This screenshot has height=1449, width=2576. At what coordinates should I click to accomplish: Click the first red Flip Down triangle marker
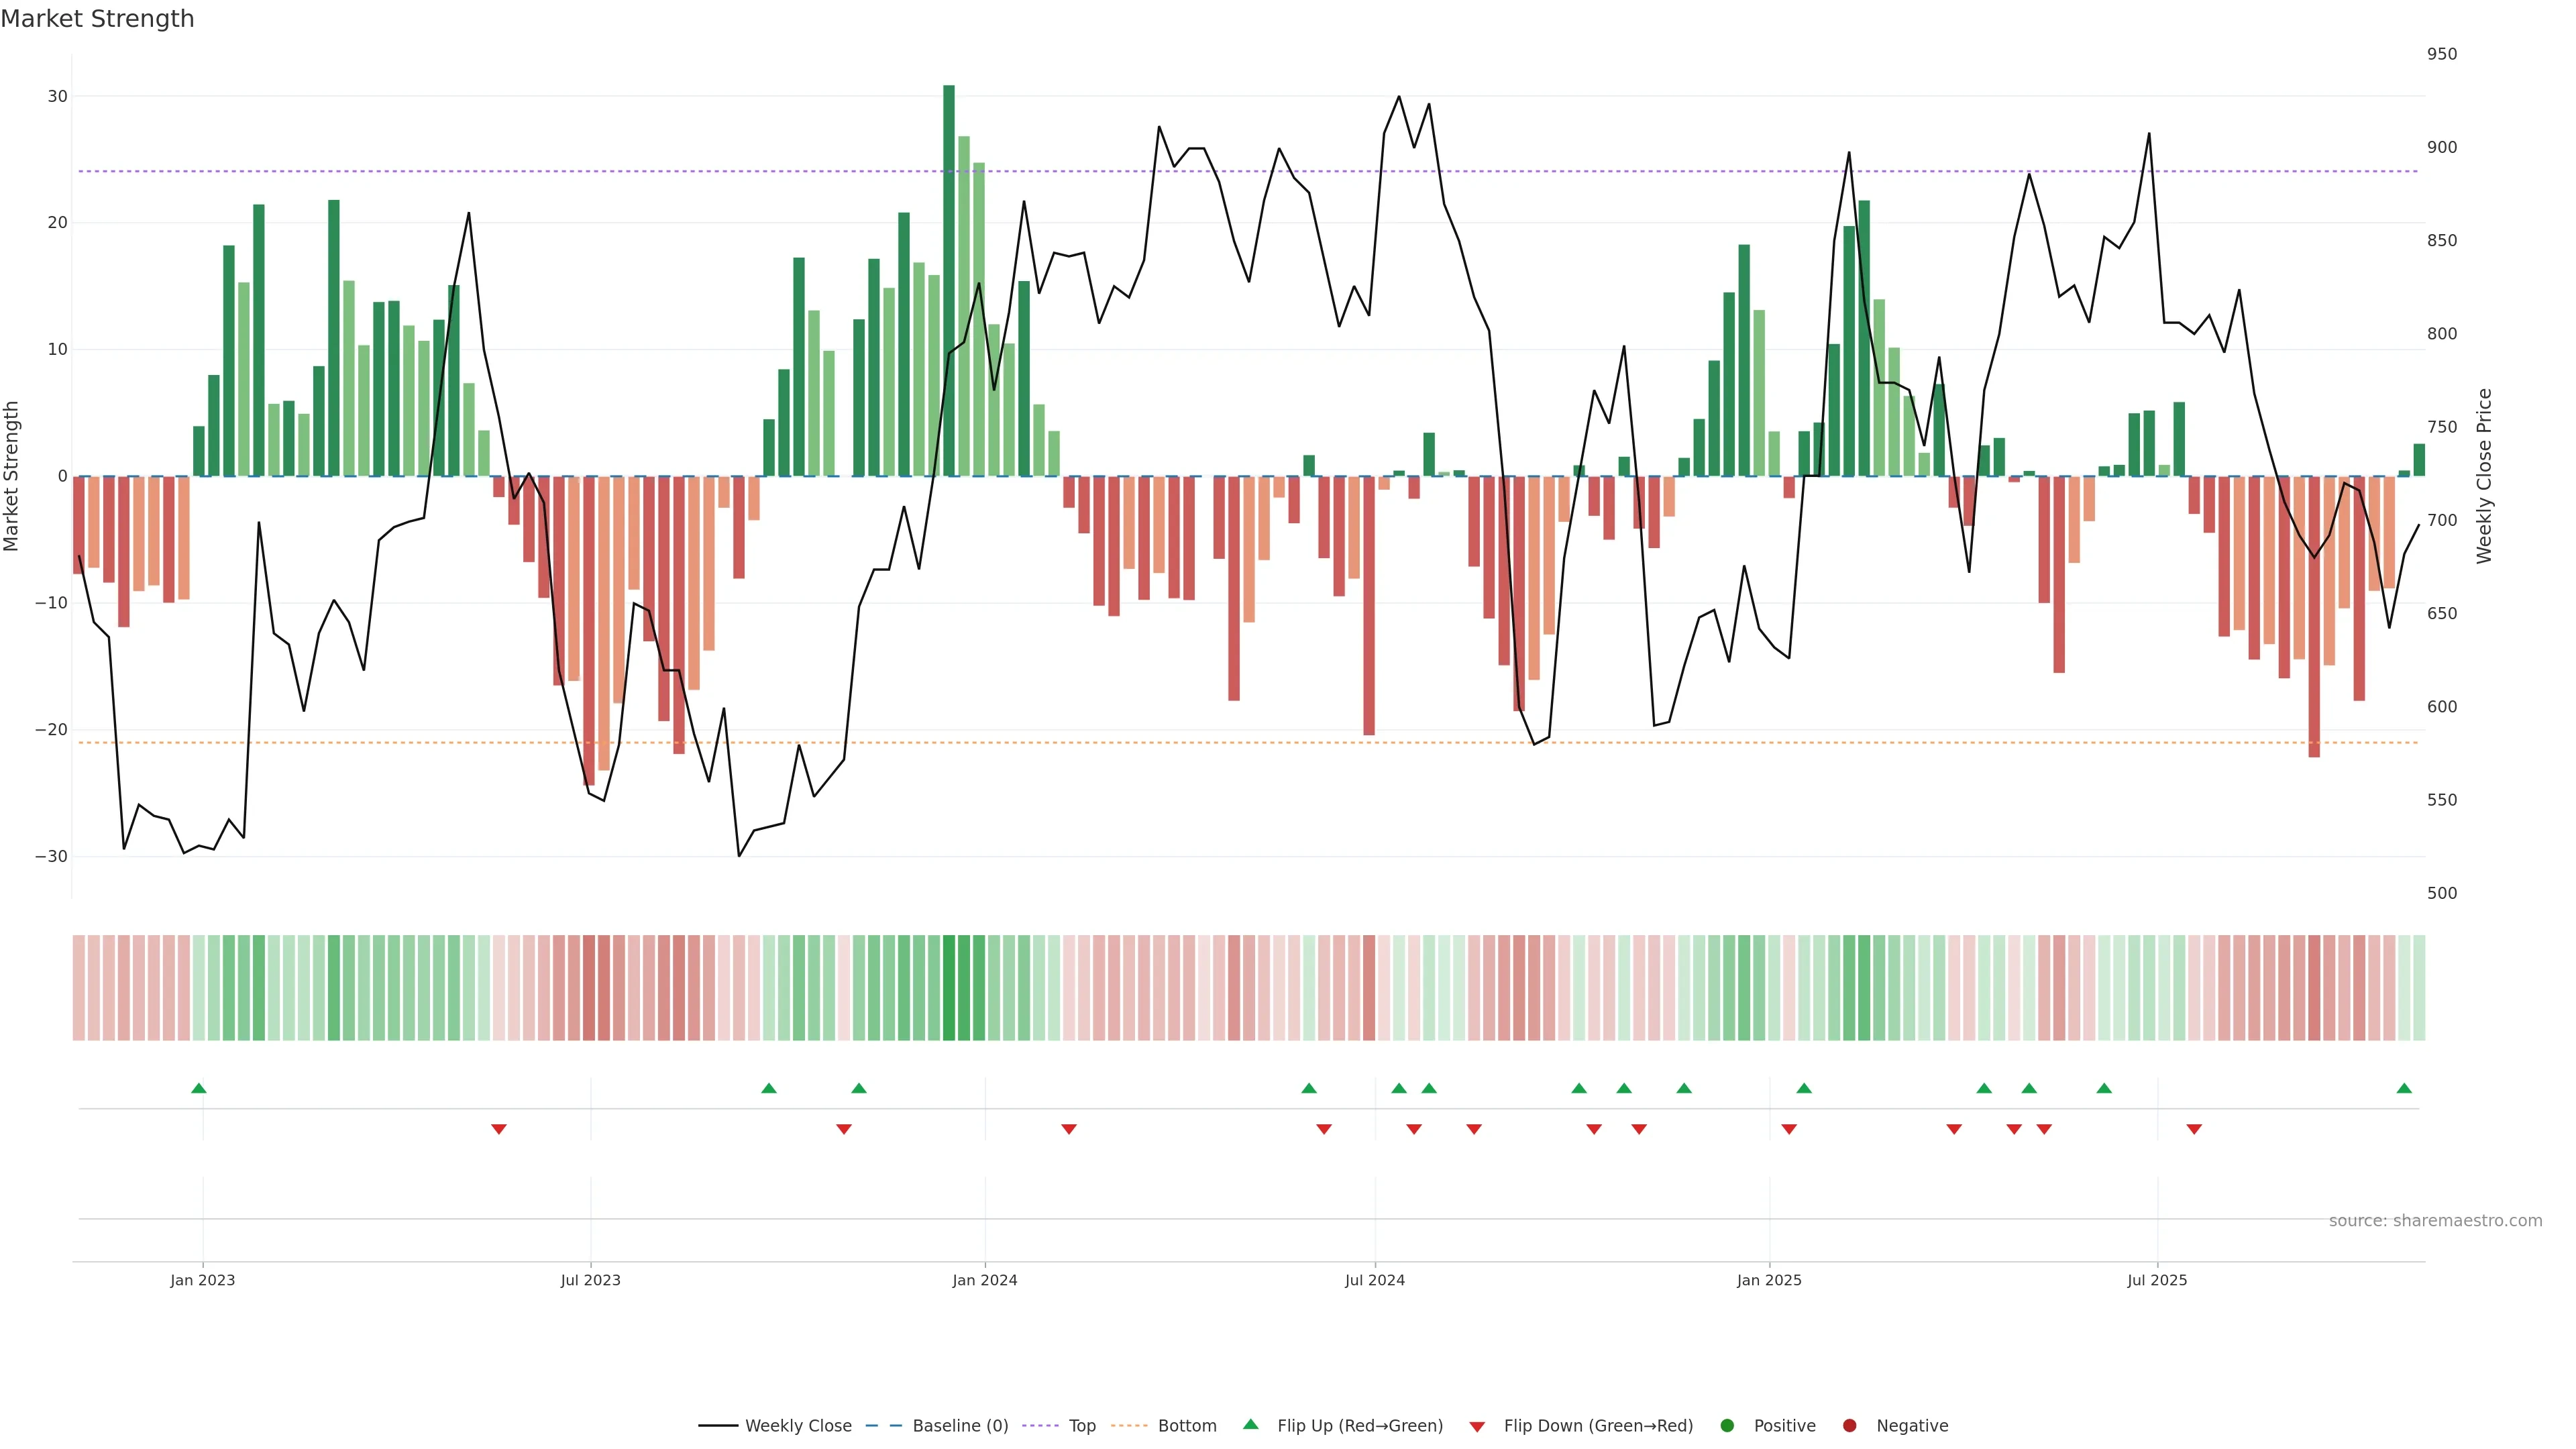coord(499,1129)
